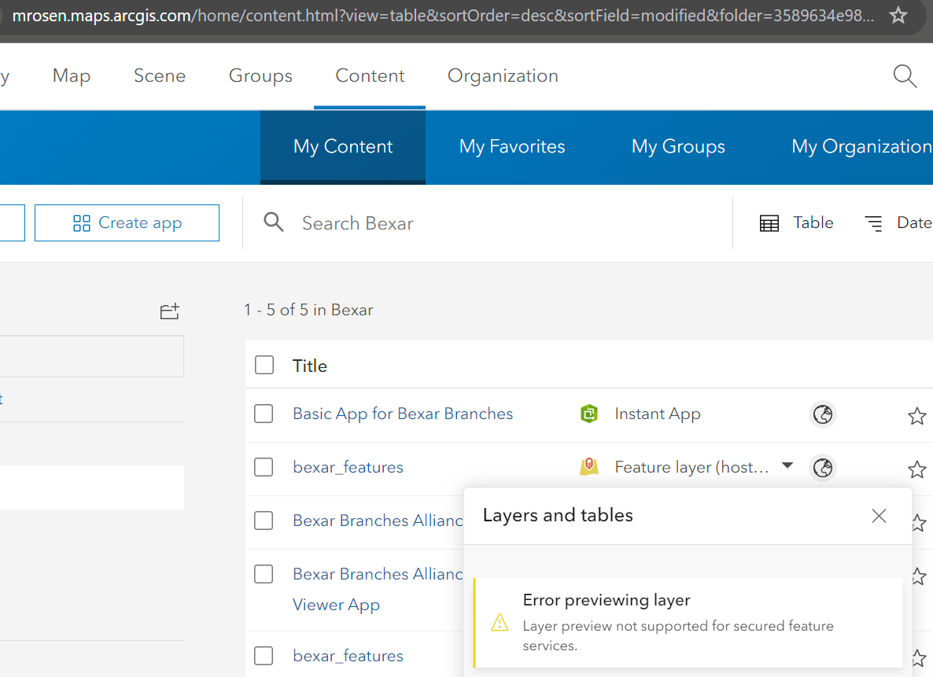This screenshot has height=677, width=933.
Task: Click the browser address bar URL
Action: pyautogui.click(x=444, y=16)
